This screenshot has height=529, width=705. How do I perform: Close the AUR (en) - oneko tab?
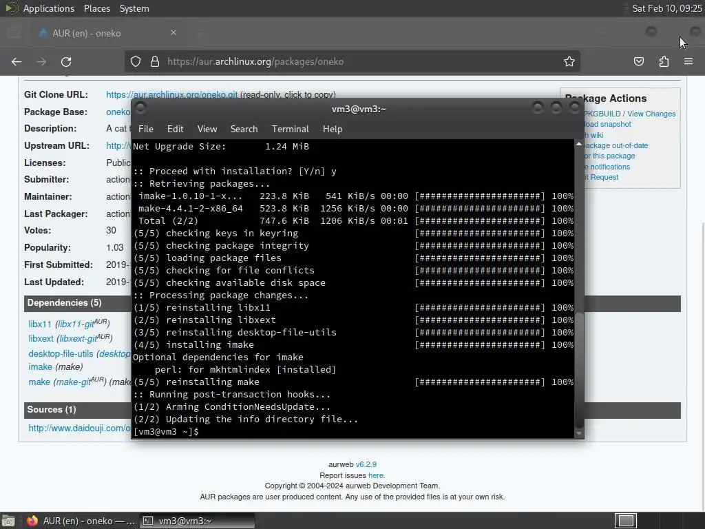point(173,32)
